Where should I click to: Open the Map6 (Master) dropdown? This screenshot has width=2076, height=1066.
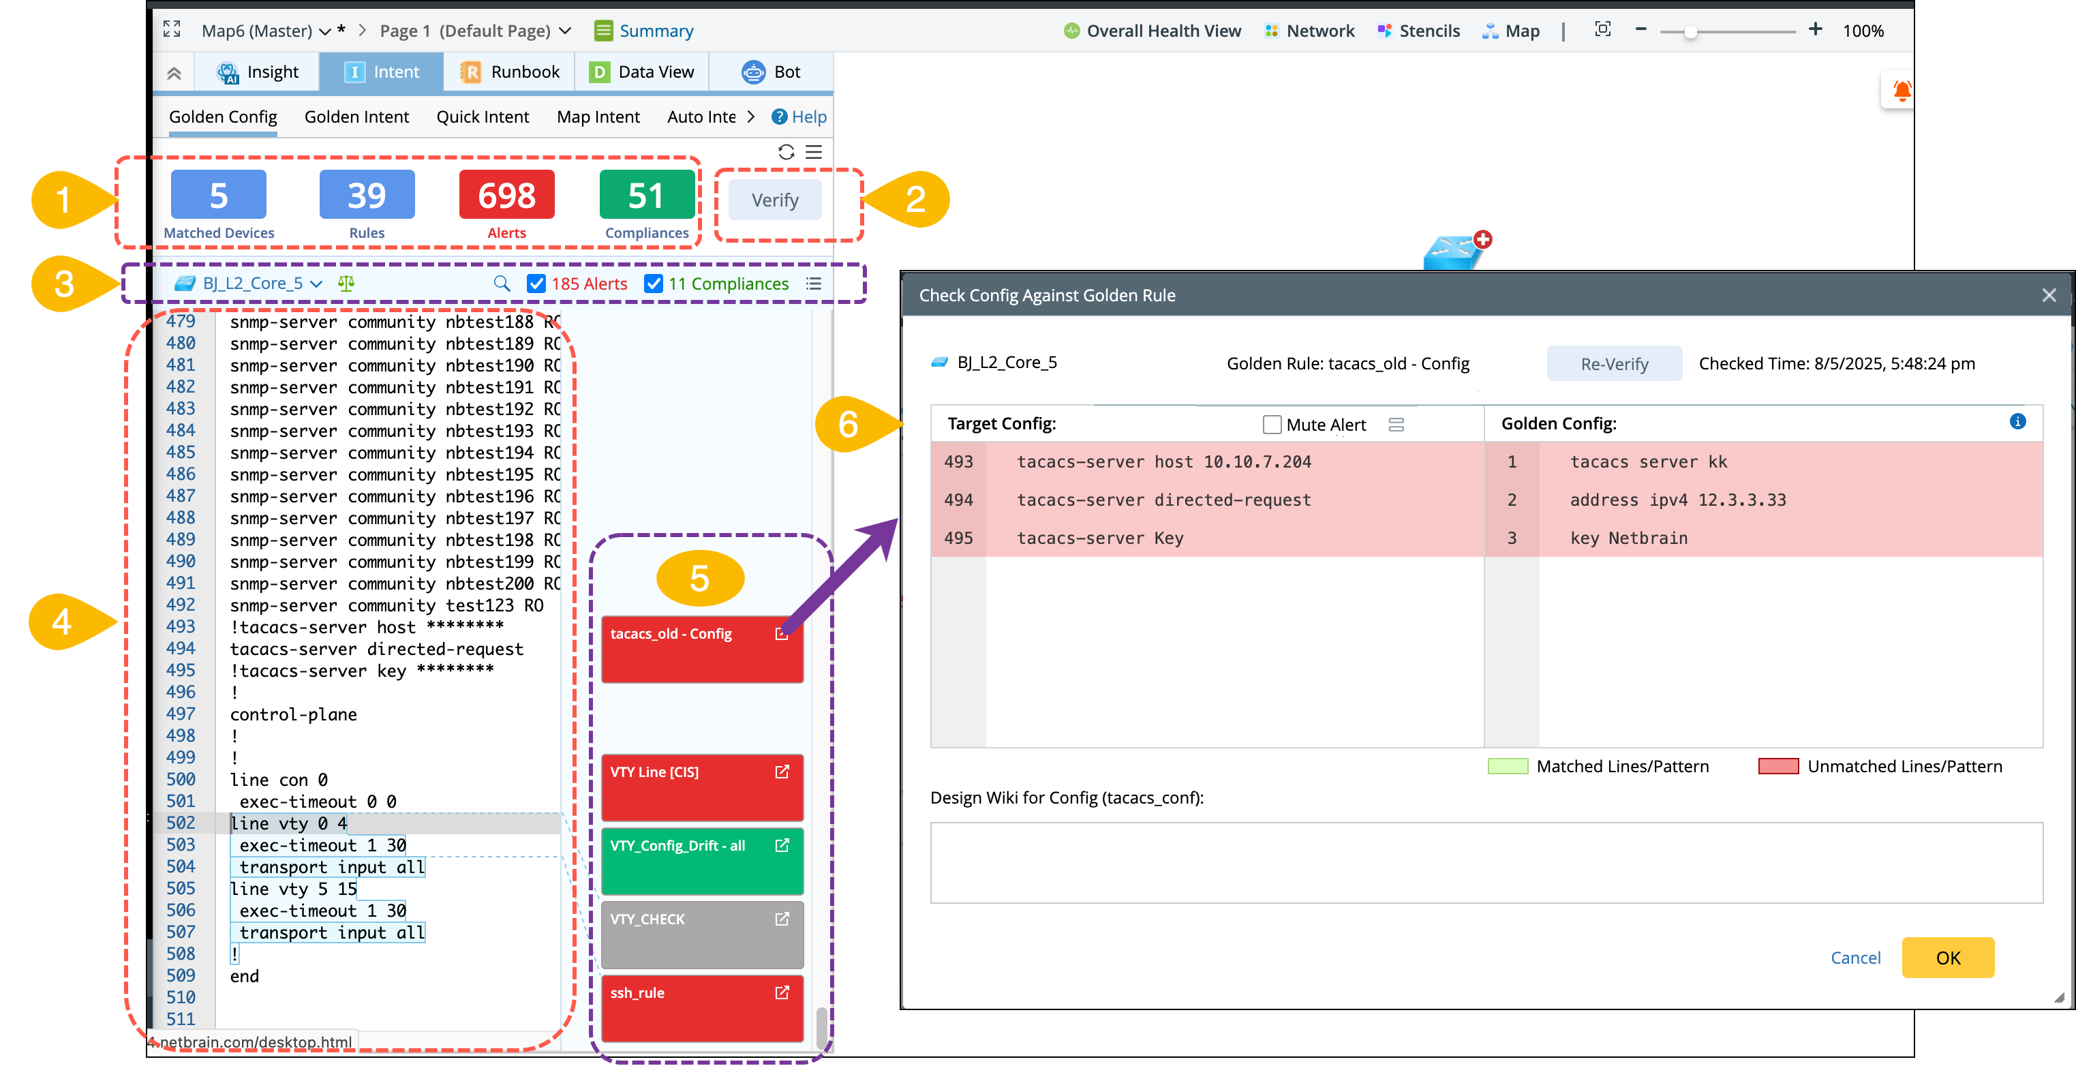[325, 31]
